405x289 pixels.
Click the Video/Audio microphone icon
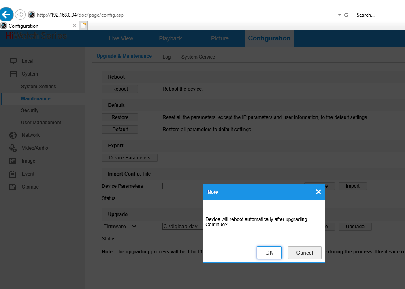(x=13, y=148)
